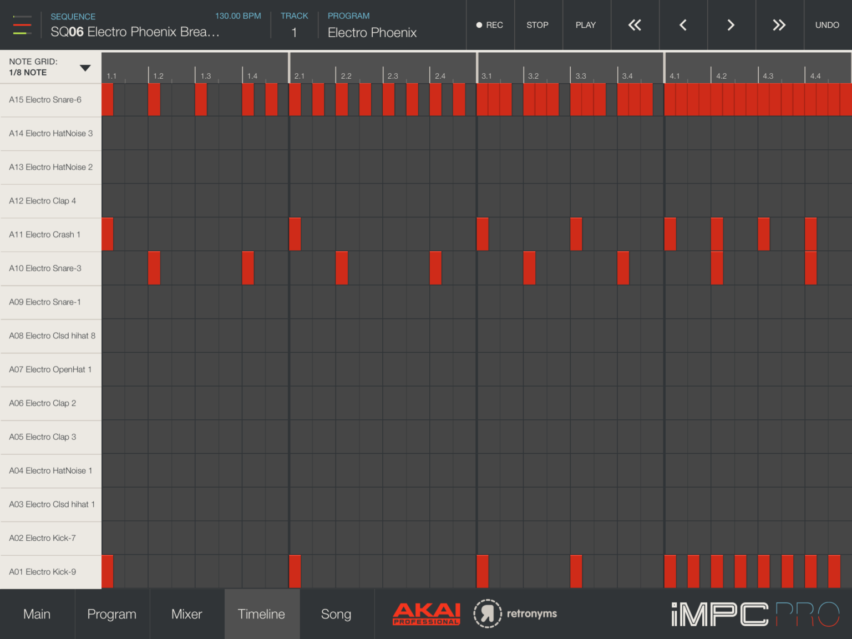Toggle A01 Electro Kick-9 note at 2.1
Viewport: 852px width, 639px height.
click(295, 571)
